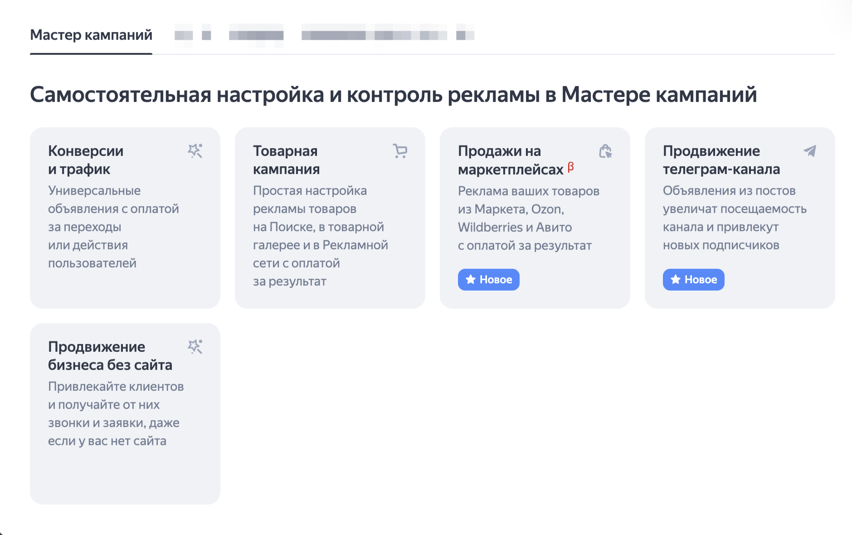
Task: Click the paper plane icon on телеграм-канала card
Action: pos(810,151)
